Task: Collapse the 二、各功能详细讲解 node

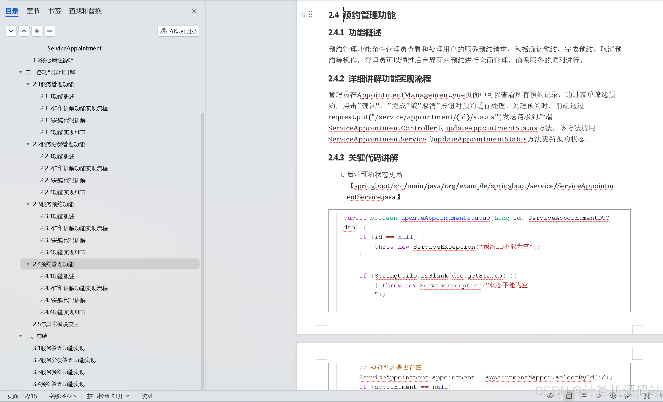Action: click(21, 72)
